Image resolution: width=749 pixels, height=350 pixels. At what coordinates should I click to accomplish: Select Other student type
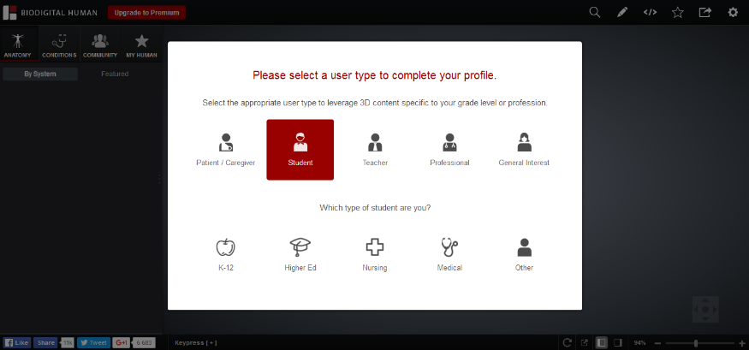pos(524,255)
